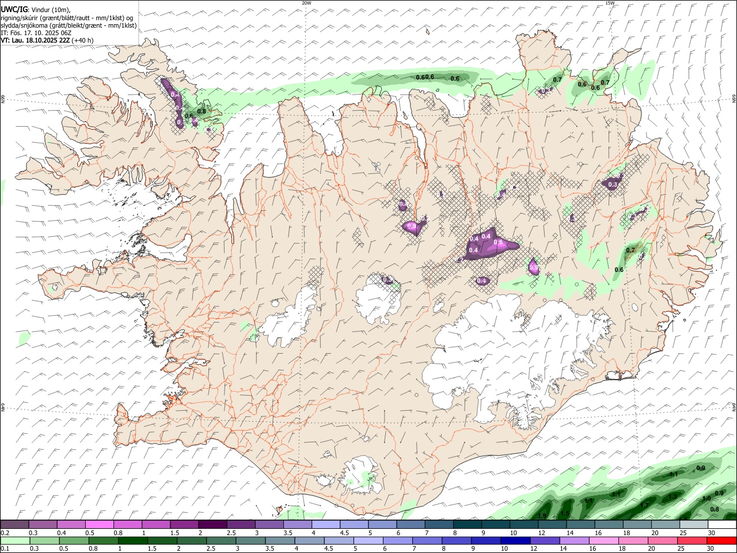Screen dimensions: 737x553
Task: Click the 'slydda/snjókoma' legend description line
Action: pos(69,25)
